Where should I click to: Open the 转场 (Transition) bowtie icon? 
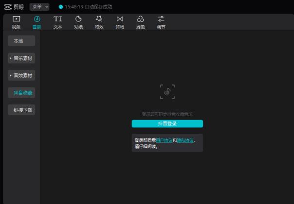120,19
